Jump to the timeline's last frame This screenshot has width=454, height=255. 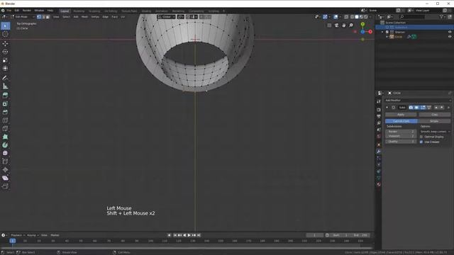tap(199, 235)
